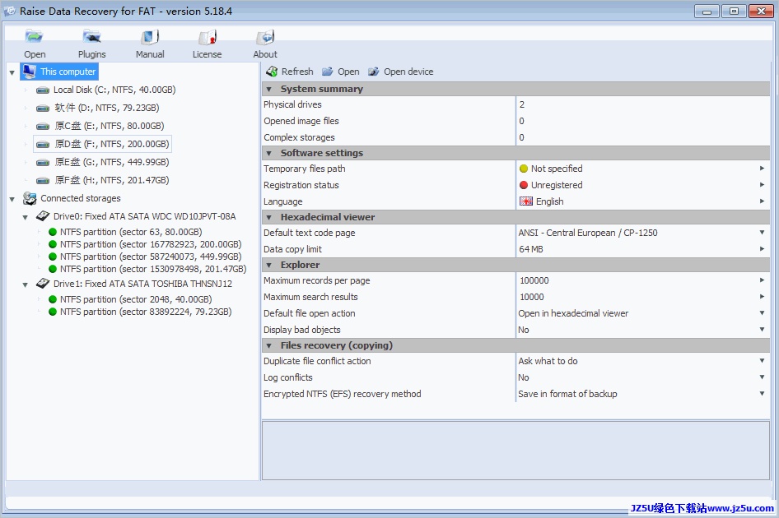779x518 pixels.
Task: Click the Local Disk C: drive icon
Action: (x=43, y=90)
